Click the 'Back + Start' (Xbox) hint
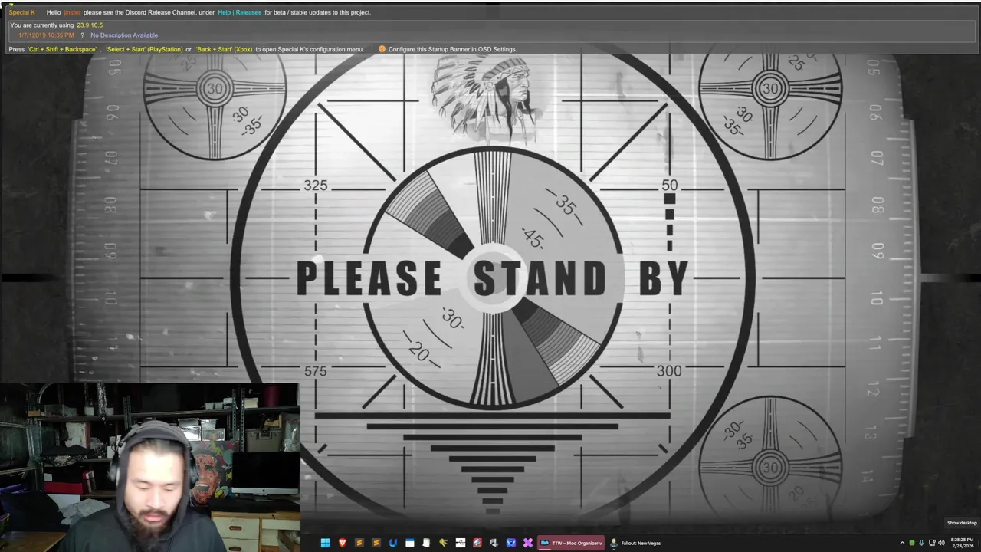The width and height of the screenshot is (981, 552). click(224, 49)
